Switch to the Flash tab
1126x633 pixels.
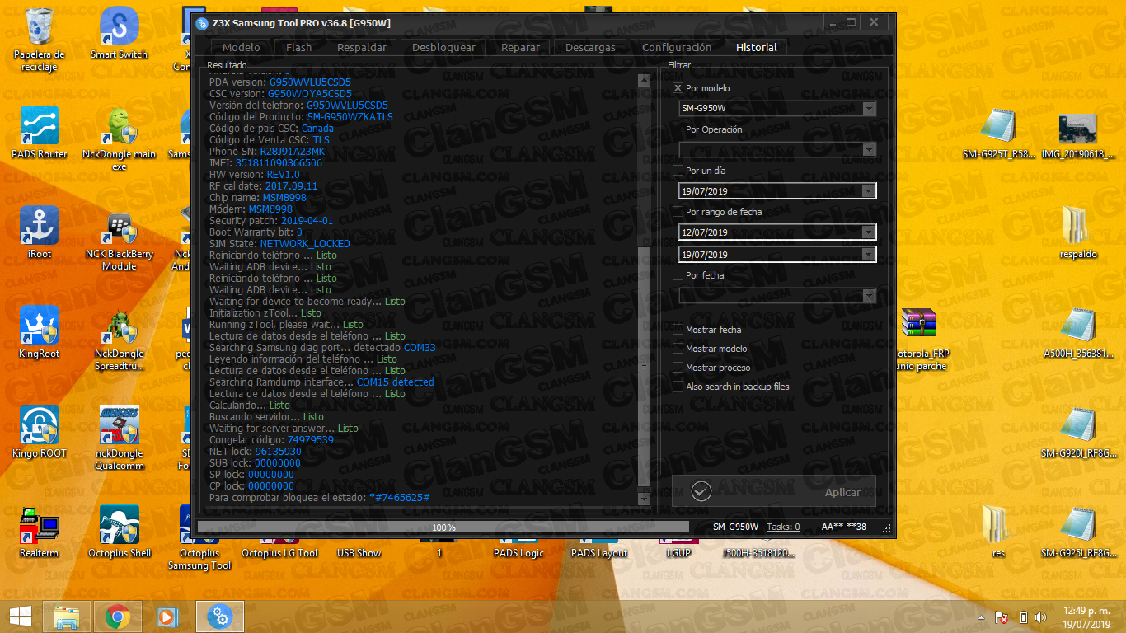298,48
